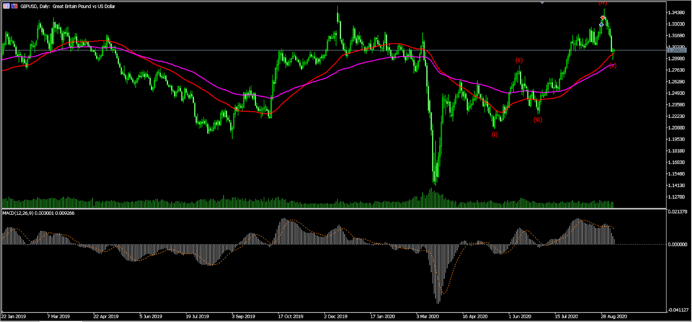Select the red wave label (iii)
Image resolution: width=692 pixels, height=322 pixels.
(x=538, y=120)
